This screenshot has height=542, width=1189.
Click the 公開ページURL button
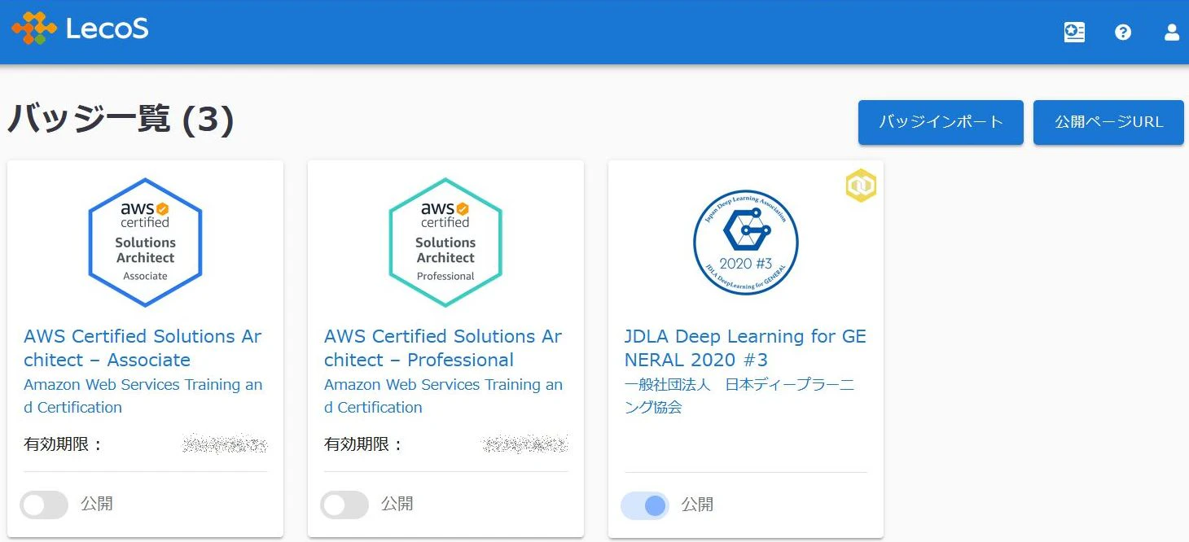click(1108, 122)
